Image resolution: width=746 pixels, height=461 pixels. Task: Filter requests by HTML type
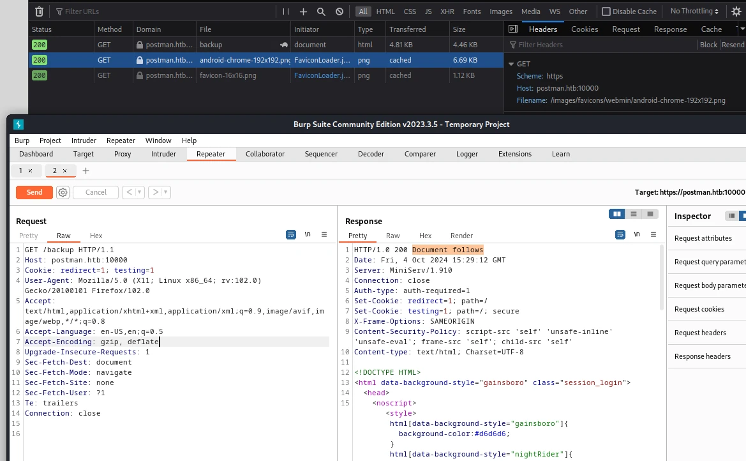385,11
